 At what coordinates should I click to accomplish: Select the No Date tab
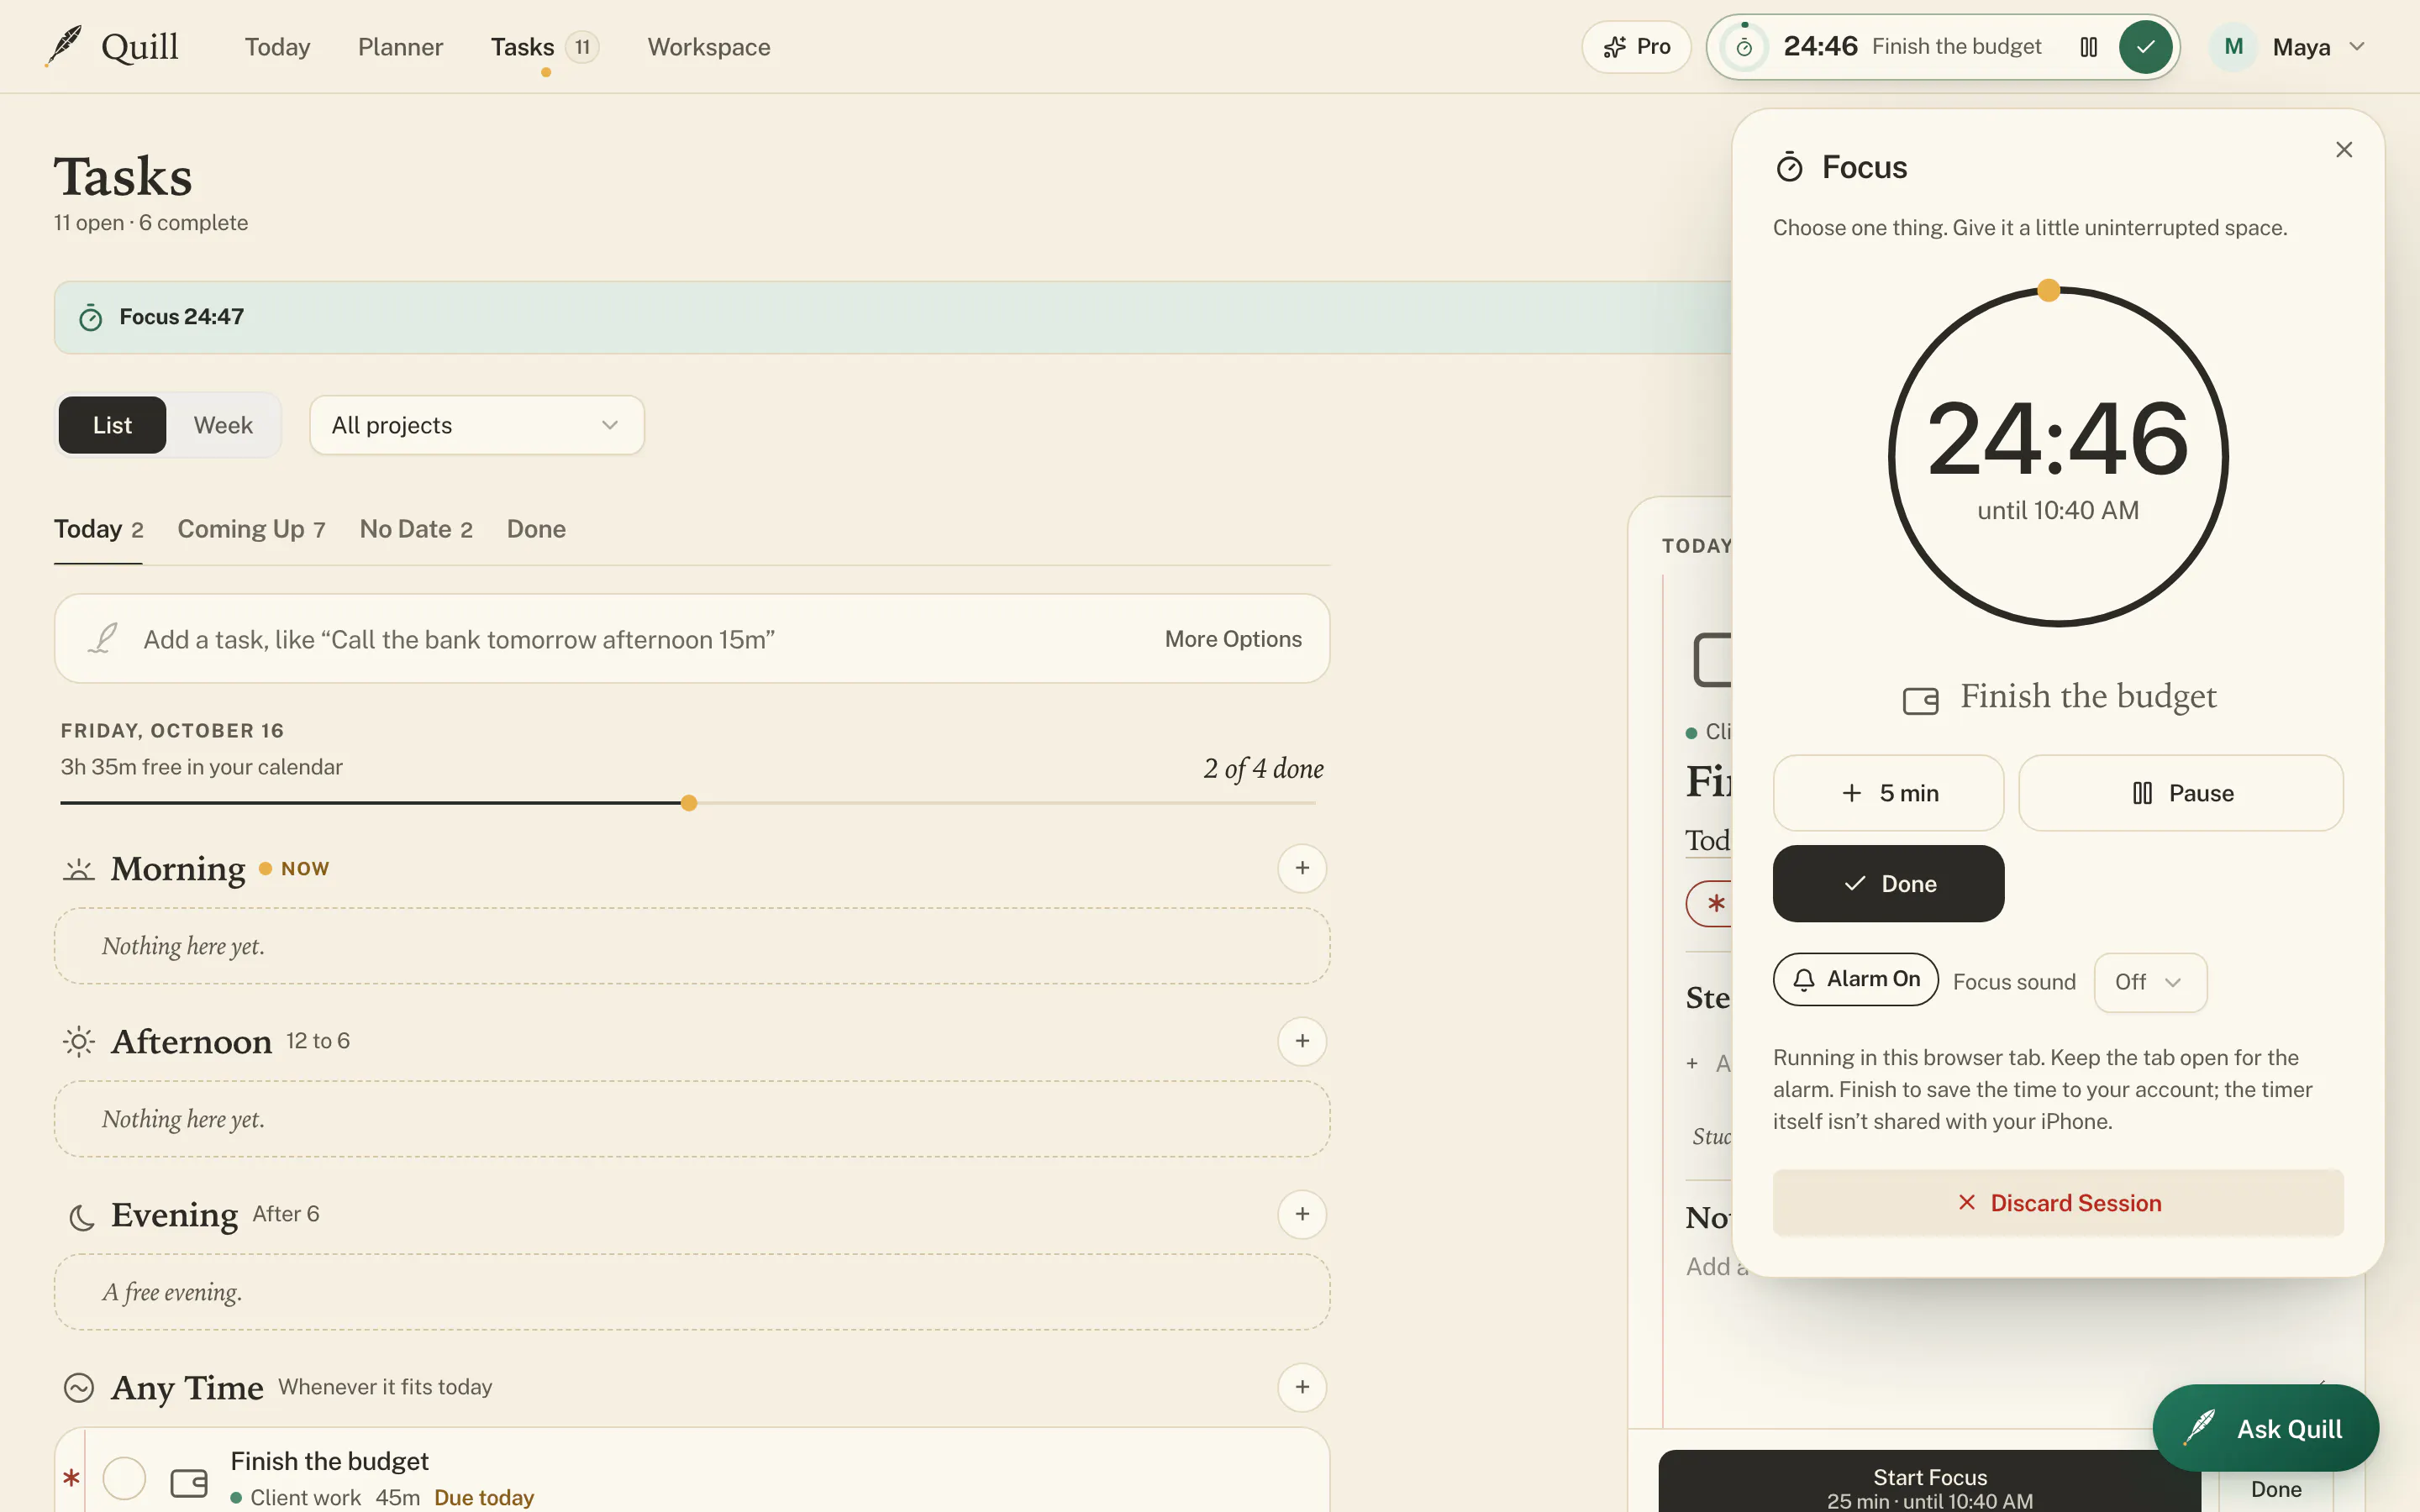pyautogui.click(x=416, y=529)
